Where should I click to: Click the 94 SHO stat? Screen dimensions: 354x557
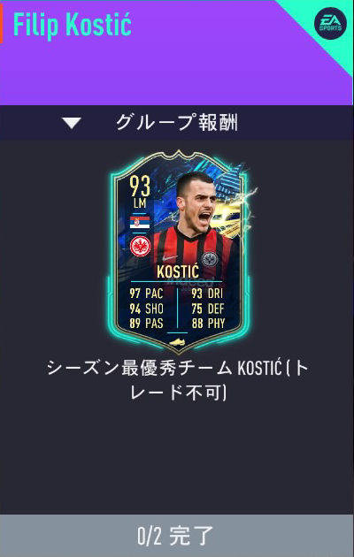click(146, 309)
